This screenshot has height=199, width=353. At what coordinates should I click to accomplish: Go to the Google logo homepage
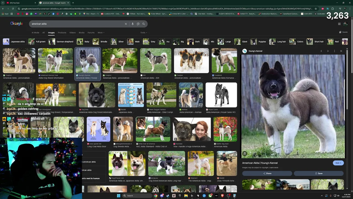point(17,23)
